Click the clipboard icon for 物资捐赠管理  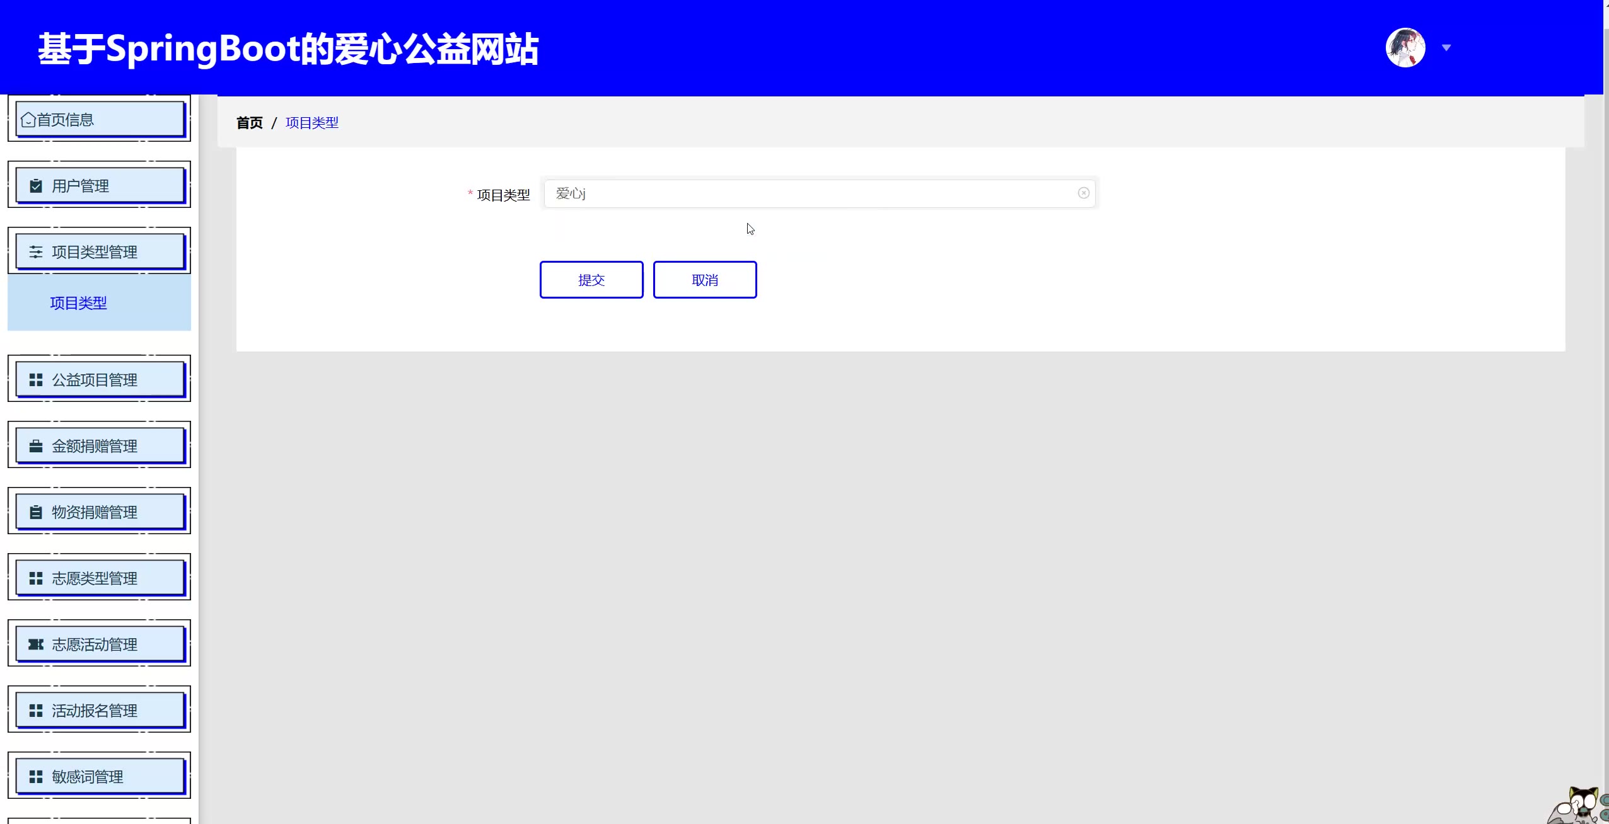(x=36, y=512)
